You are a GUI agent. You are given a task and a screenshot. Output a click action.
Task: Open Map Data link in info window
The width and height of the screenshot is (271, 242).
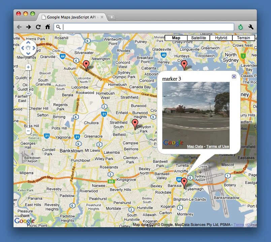click(x=195, y=147)
